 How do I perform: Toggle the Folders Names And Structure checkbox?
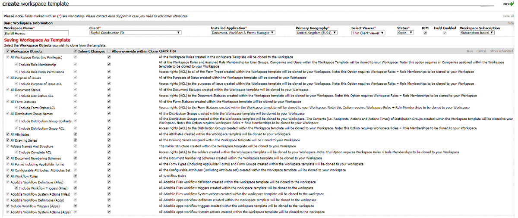click(x=7, y=146)
